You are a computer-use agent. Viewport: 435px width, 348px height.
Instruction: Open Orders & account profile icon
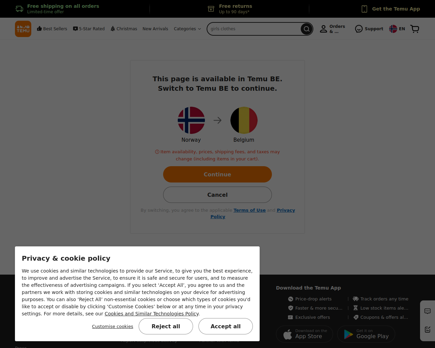pyautogui.click(x=324, y=29)
